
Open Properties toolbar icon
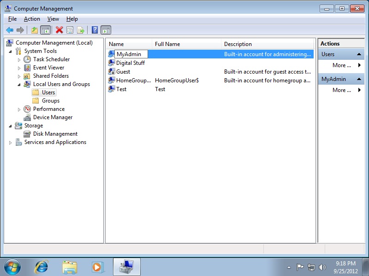tap(70, 30)
